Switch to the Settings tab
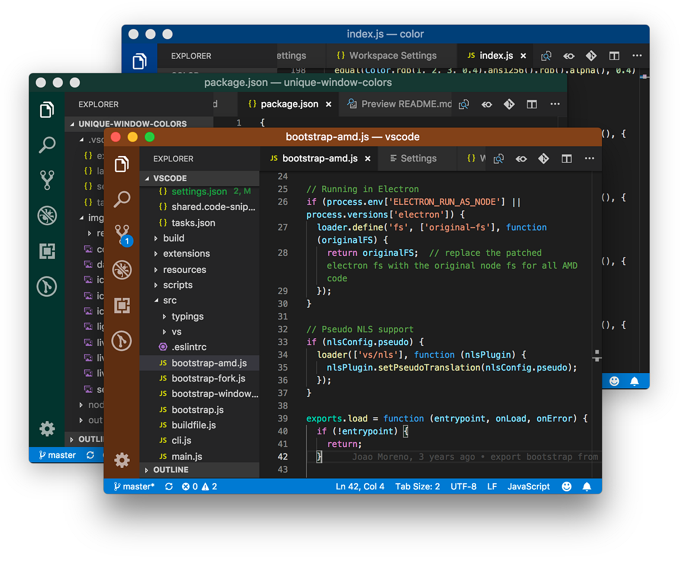This screenshot has height=561, width=687. pos(413,158)
